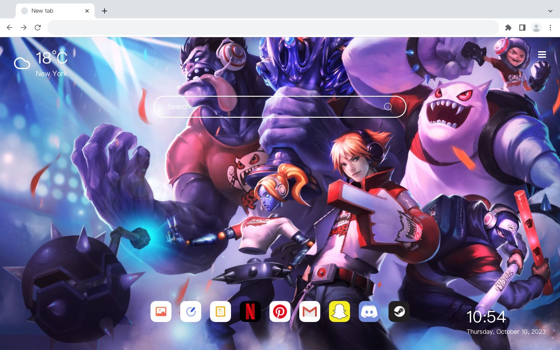The height and width of the screenshot is (350, 560).
Task: Open the blue tasks checkmark shortcut
Action: tap(191, 311)
